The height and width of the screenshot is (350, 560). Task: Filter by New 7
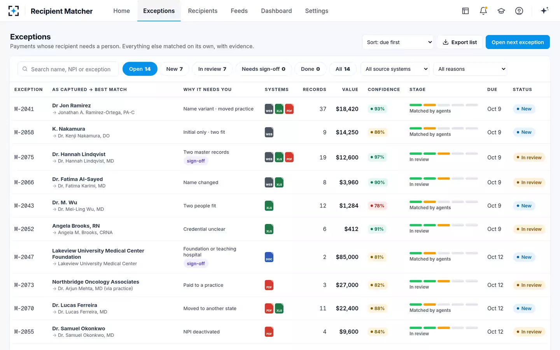(x=175, y=69)
